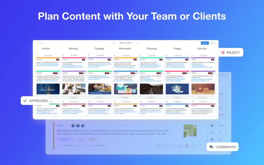
Task: Open Sunday's city skyline post thumbnail
Action: tap(48, 89)
